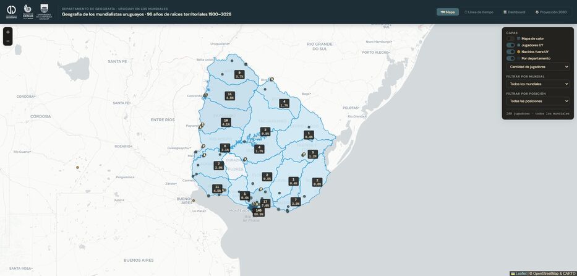Image resolution: width=577 pixels, height=276 pixels.
Task: Click the orange dot beside Nacidos fuera UY
Action: coord(518,51)
